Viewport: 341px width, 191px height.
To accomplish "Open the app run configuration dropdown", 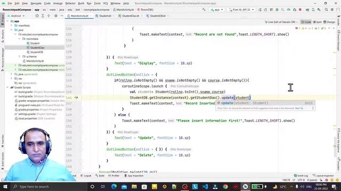I will pos(217,10).
